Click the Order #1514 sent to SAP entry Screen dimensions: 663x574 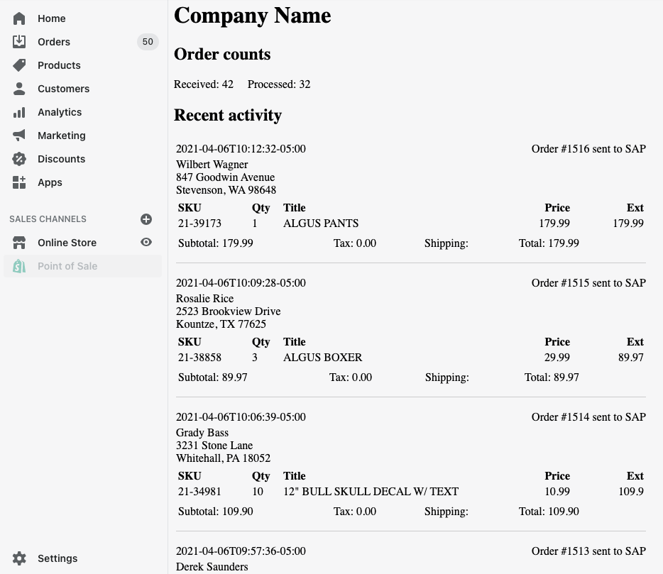tap(588, 417)
